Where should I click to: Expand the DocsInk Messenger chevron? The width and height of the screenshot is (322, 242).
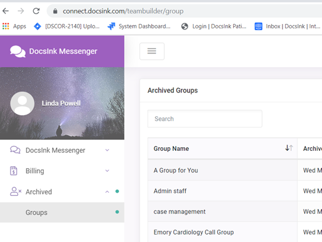pyautogui.click(x=107, y=150)
